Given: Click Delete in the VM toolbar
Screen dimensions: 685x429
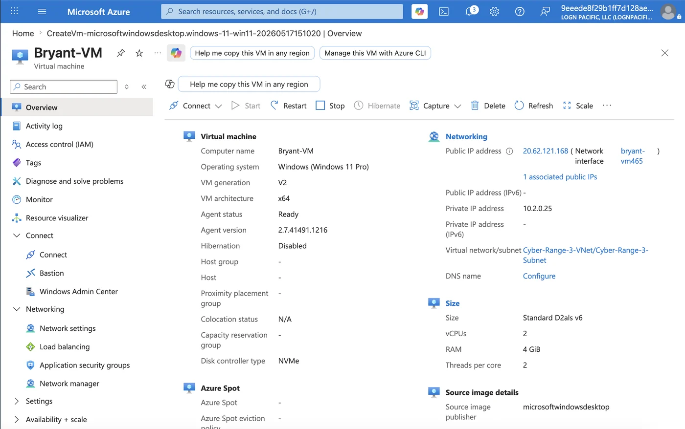Looking at the screenshot, I should pyautogui.click(x=488, y=106).
